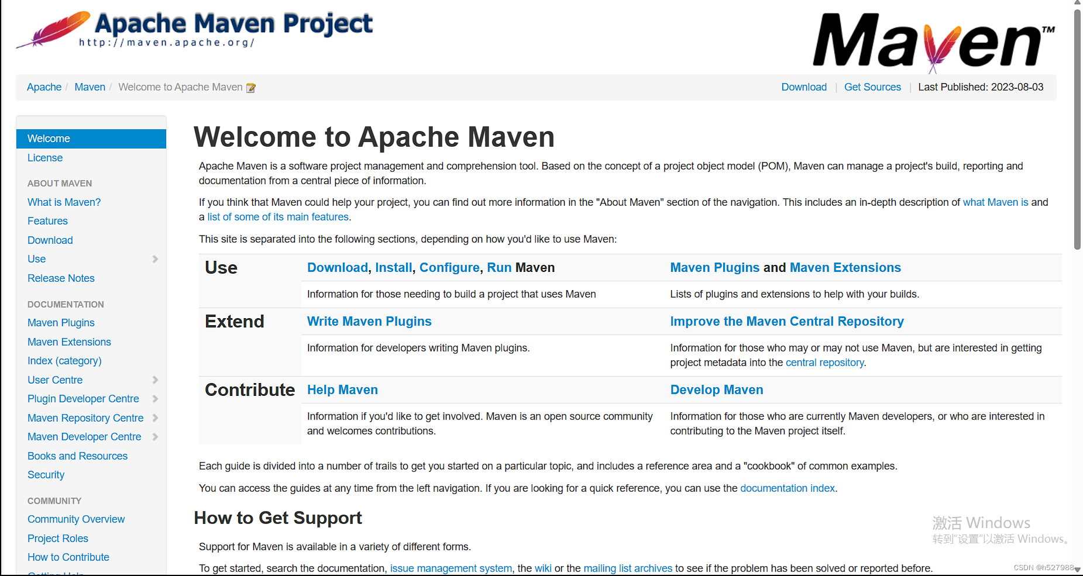This screenshot has height=576, width=1083.
Task: Click Configure link in Use row
Action: (x=449, y=268)
